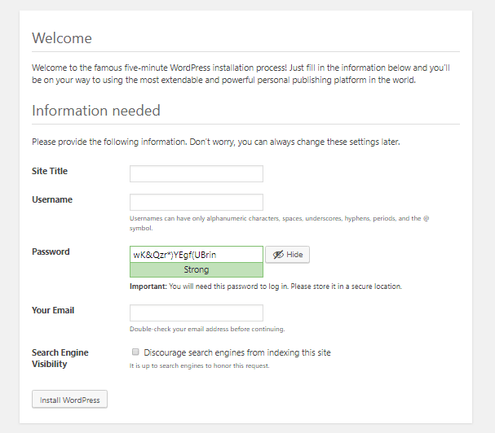Hide the password with the Hide button
This screenshot has width=495, height=433.
(287, 254)
